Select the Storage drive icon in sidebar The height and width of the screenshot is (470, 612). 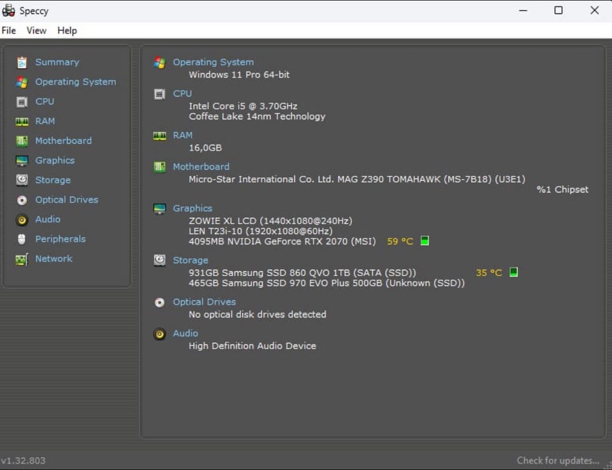(22, 180)
